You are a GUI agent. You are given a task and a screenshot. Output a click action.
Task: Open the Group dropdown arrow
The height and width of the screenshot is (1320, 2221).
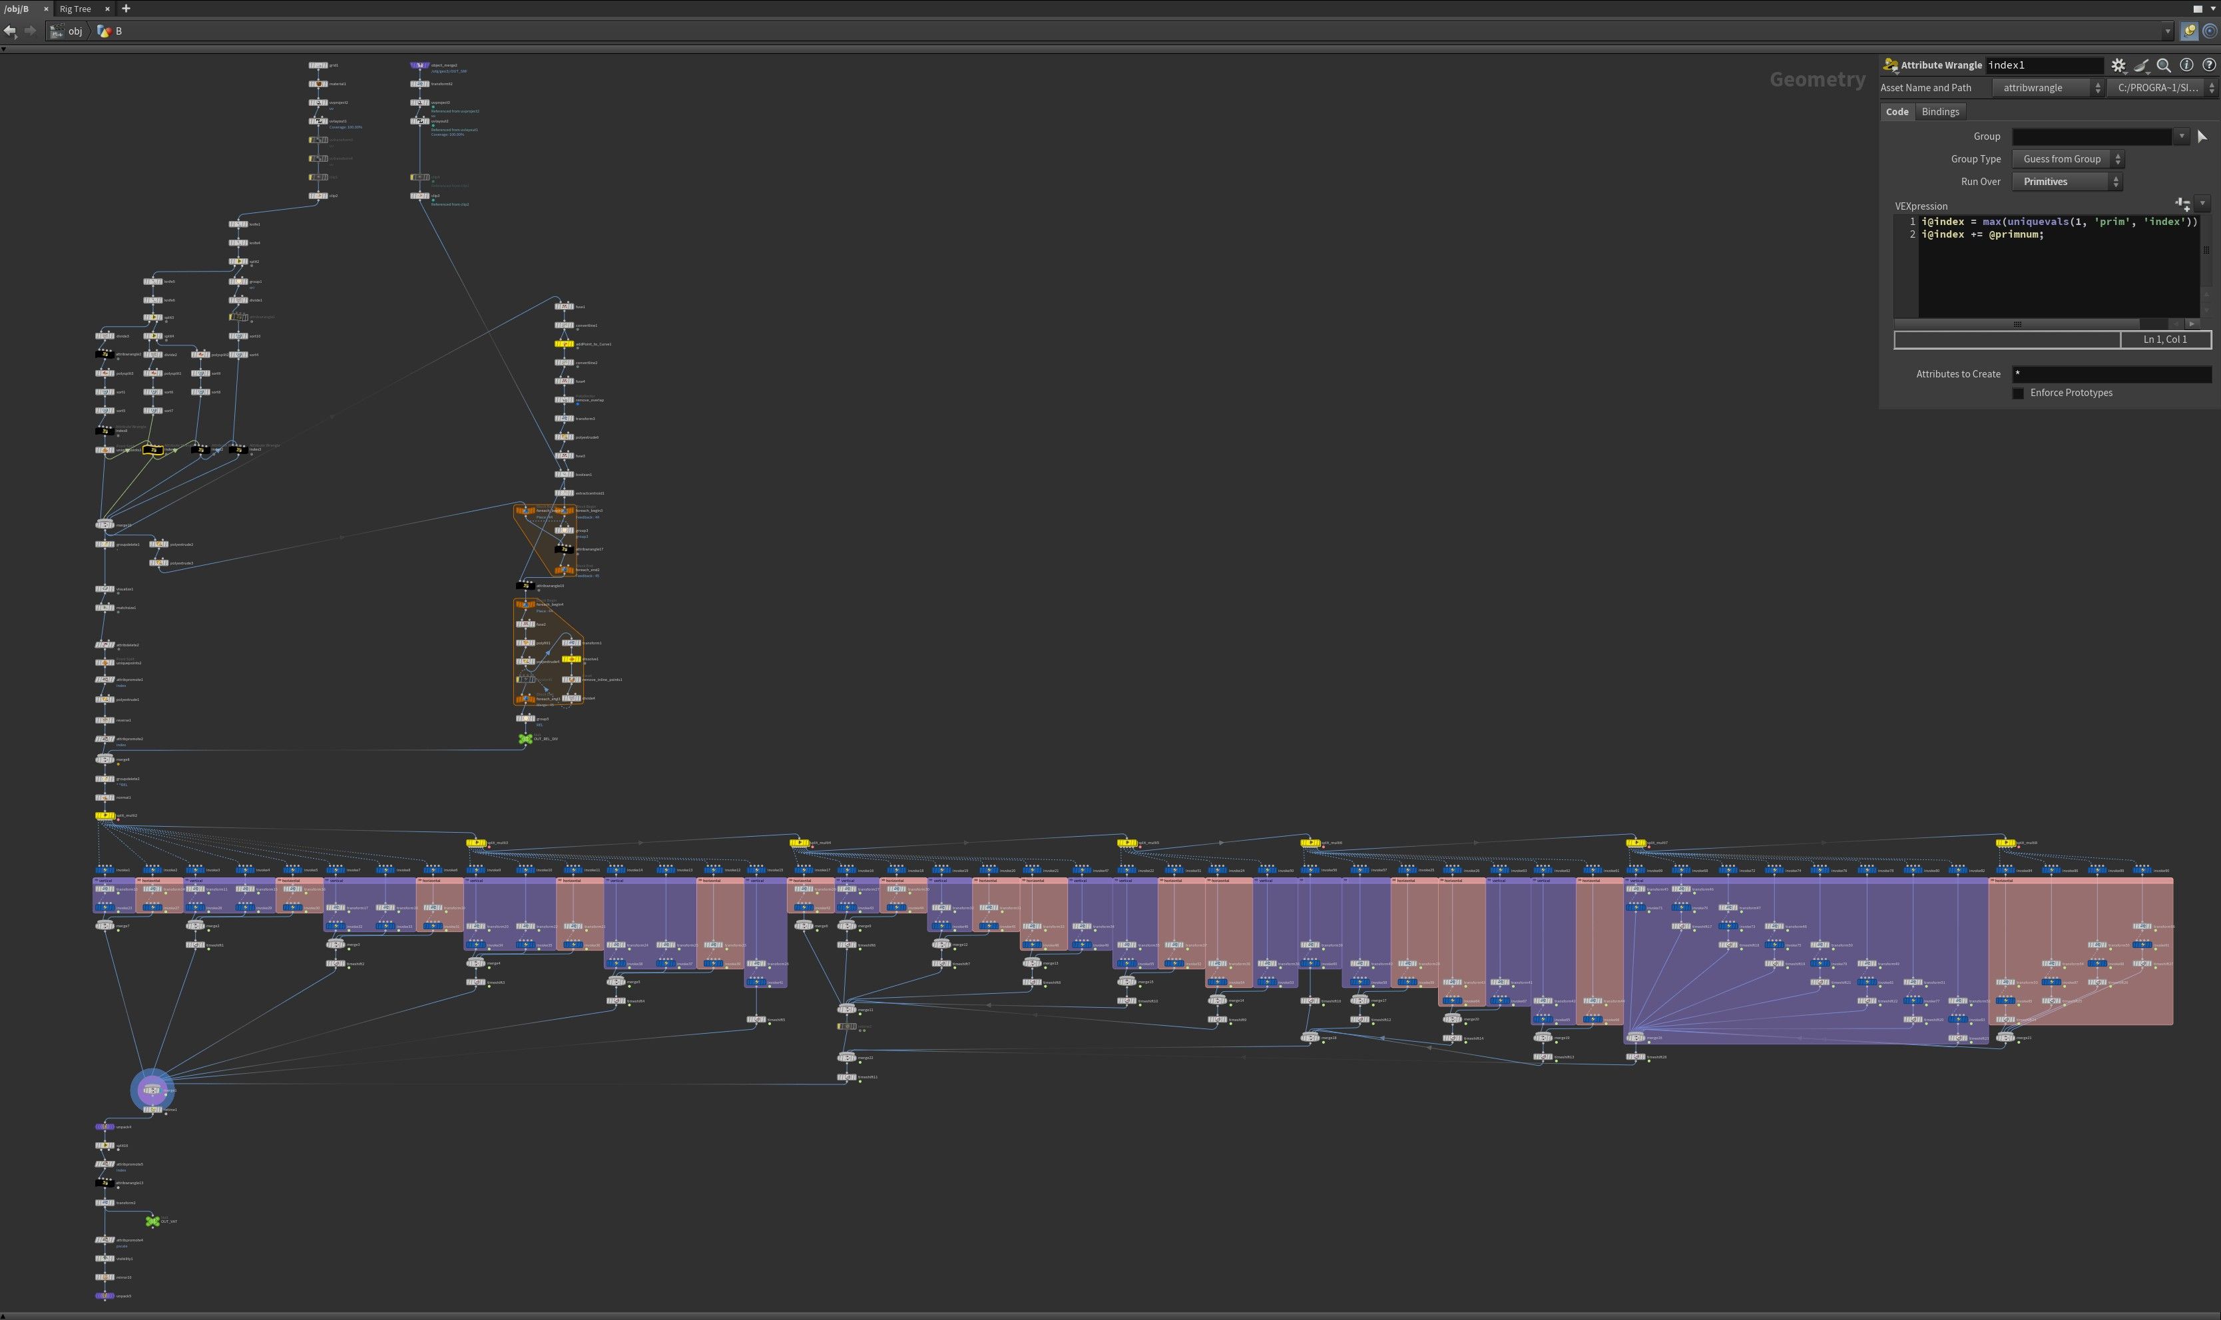point(2181,136)
